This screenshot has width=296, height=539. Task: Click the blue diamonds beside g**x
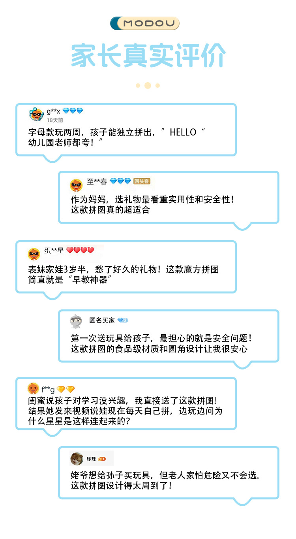pyautogui.click(x=73, y=111)
